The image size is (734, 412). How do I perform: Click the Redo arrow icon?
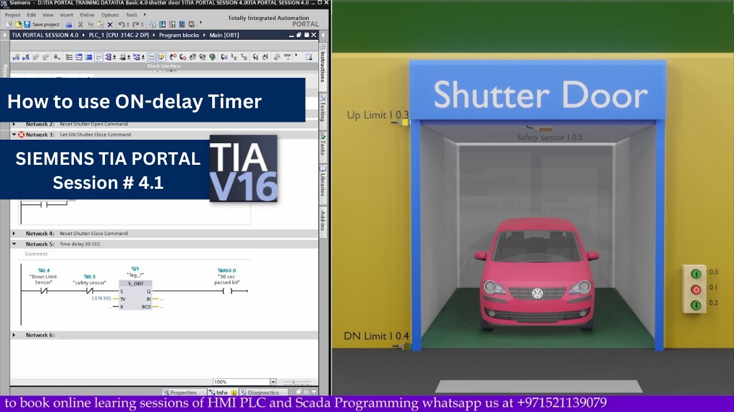pos(136,25)
